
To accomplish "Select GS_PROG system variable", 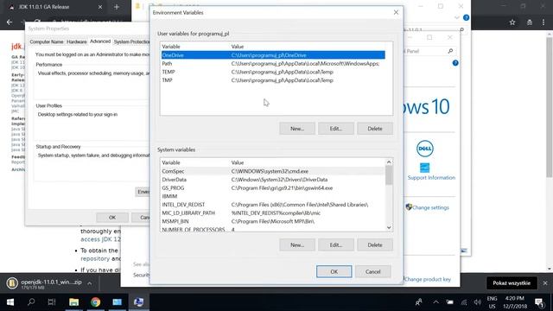I will pos(273,188).
